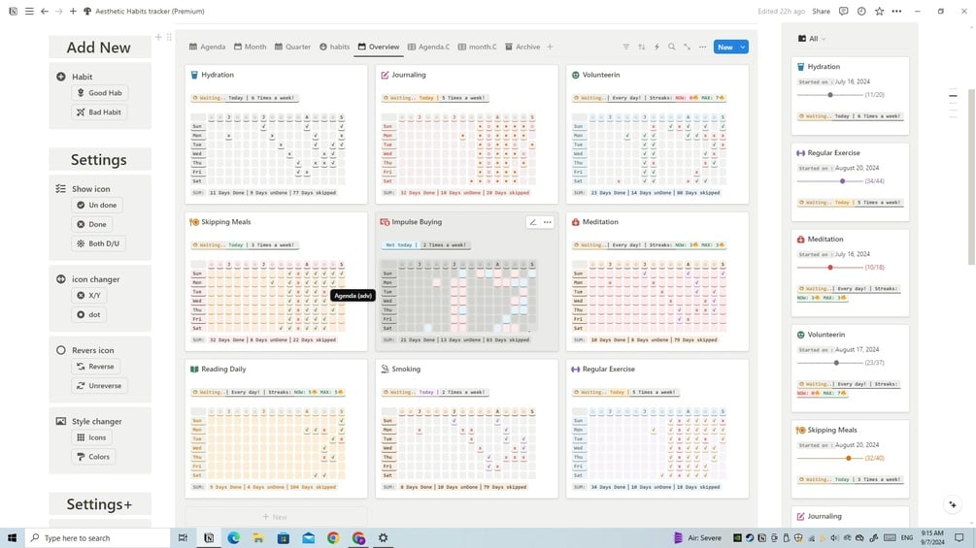Viewport: 976px width, 548px height.
Task: Go forward with the right arrow
Action: 58,12
